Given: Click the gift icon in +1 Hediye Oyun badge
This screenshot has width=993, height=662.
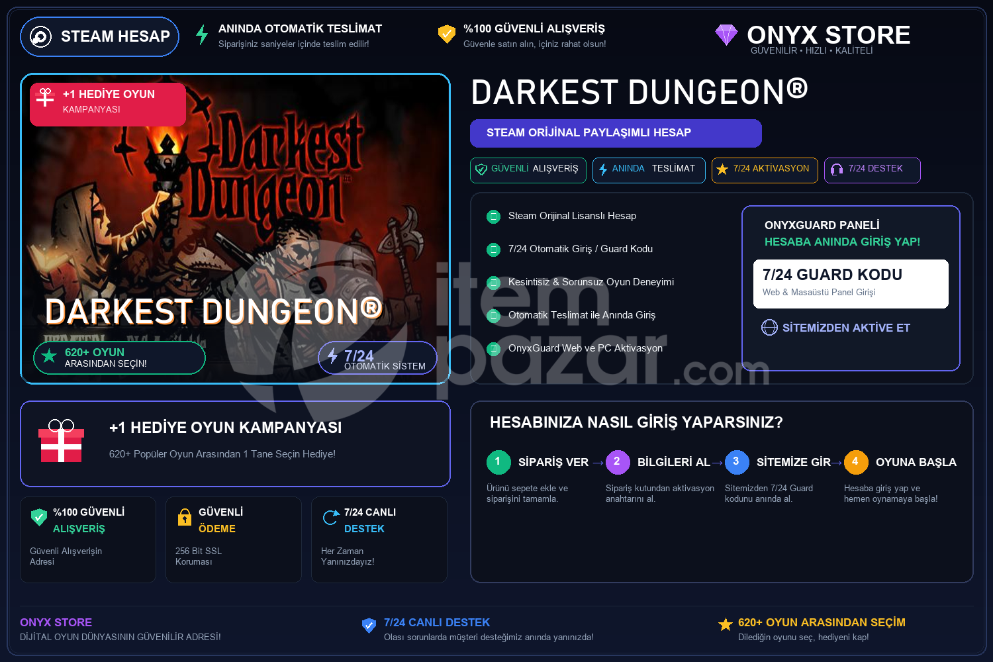Looking at the screenshot, I should 45,97.
